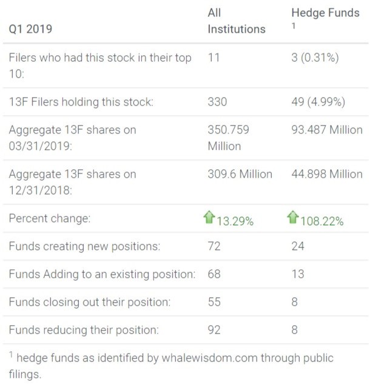Click the 49 (4.99%) hedge funds value

pos(318,101)
